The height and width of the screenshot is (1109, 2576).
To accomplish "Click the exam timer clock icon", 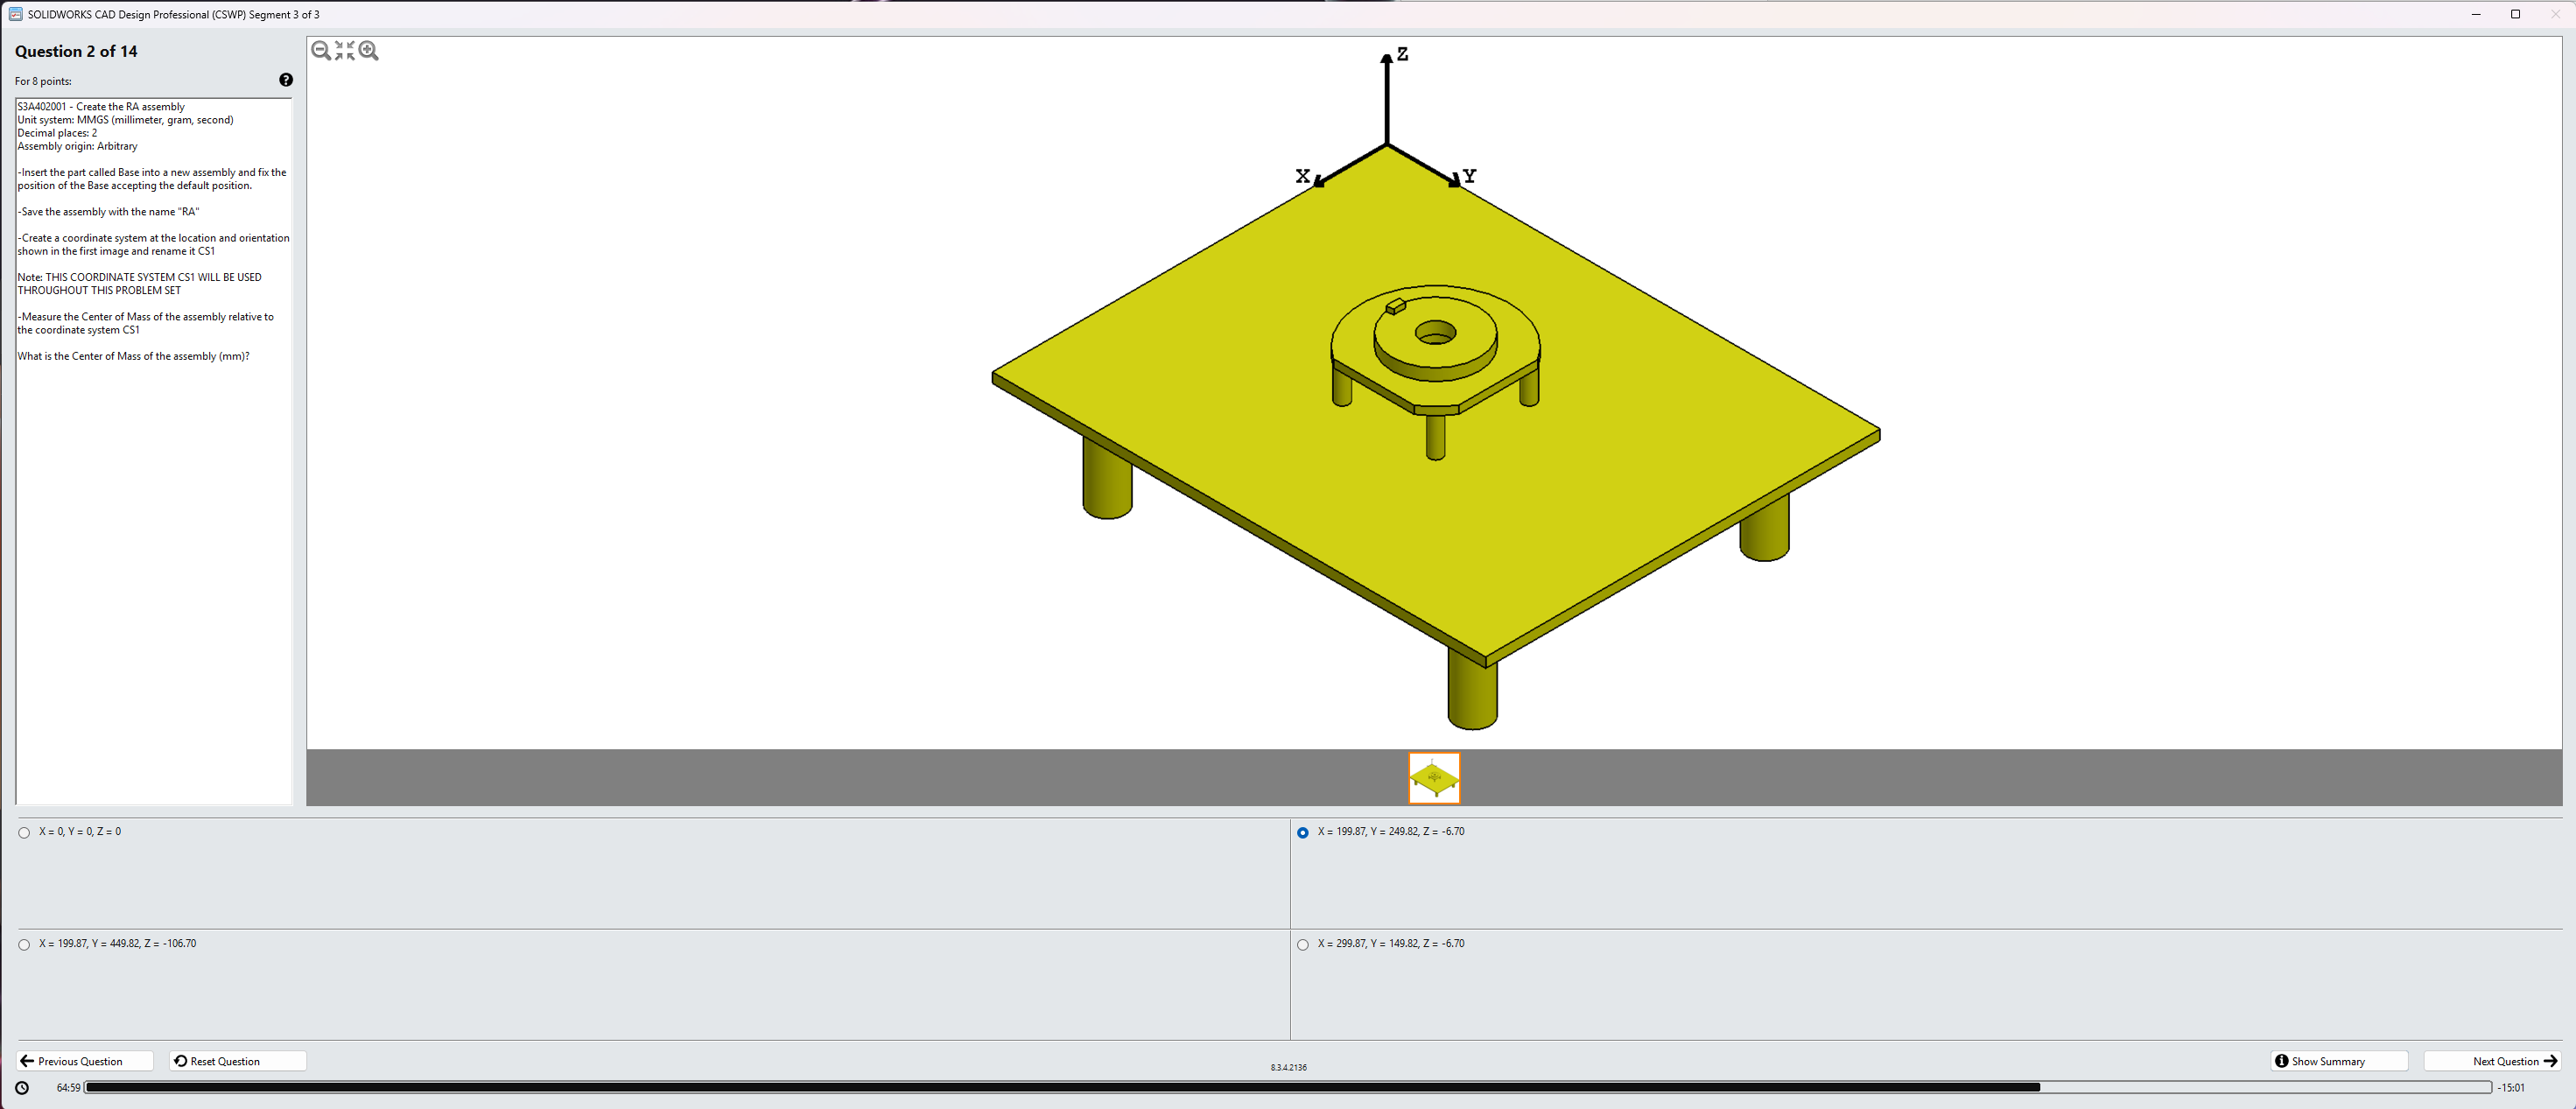I will click(22, 1088).
